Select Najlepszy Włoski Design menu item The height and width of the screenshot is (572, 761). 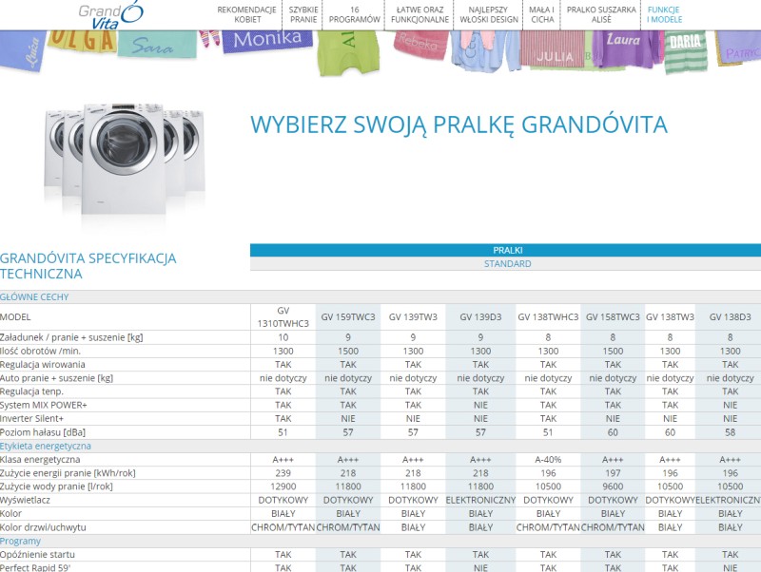pyautogui.click(x=489, y=14)
